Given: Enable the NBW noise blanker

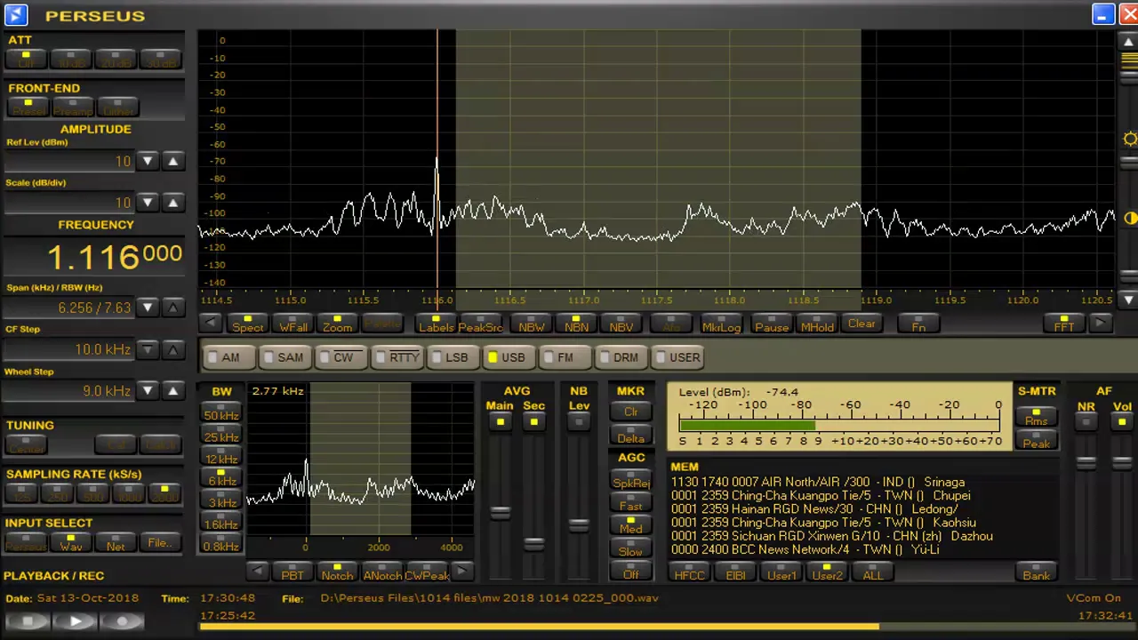Looking at the screenshot, I should coord(531,324).
